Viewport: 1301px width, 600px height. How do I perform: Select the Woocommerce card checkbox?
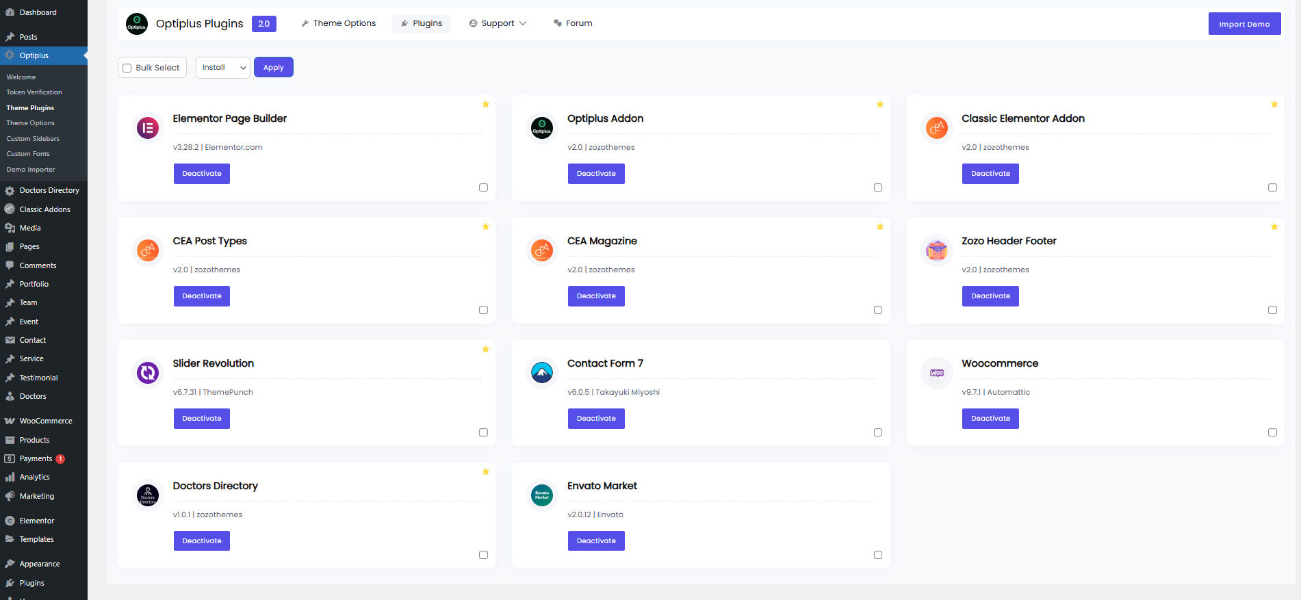[1272, 432]
